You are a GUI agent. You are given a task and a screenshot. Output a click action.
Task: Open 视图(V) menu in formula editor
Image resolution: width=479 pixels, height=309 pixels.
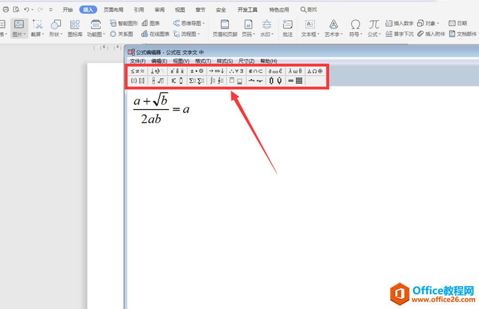tap(181, 61)
